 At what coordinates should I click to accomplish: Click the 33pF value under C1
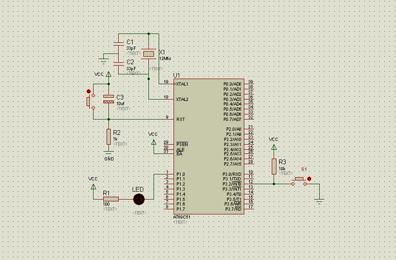pyautogui.click(x=131, y=48)
